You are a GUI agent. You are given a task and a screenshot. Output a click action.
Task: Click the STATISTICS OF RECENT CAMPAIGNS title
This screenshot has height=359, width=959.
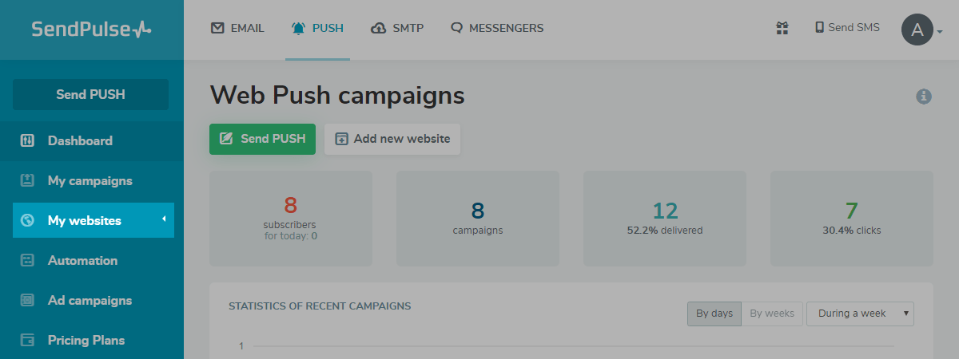[320, 306]
